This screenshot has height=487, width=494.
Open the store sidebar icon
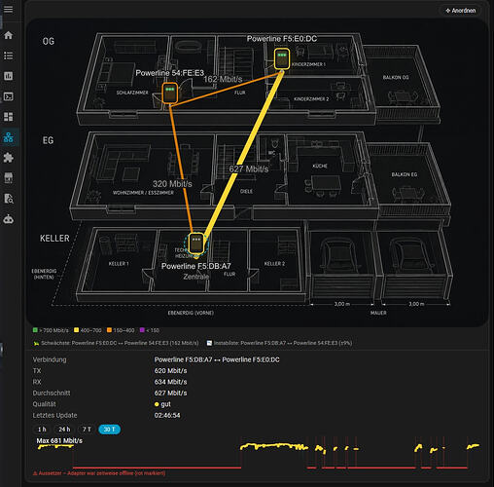[x=9, y=178]
